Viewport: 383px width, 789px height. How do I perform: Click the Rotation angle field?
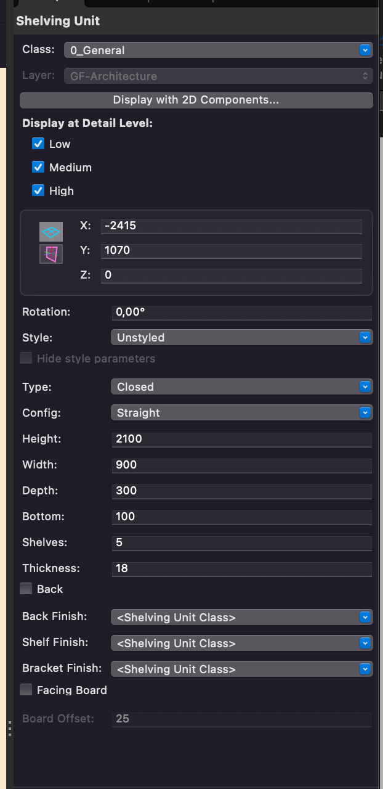(242, 313)
